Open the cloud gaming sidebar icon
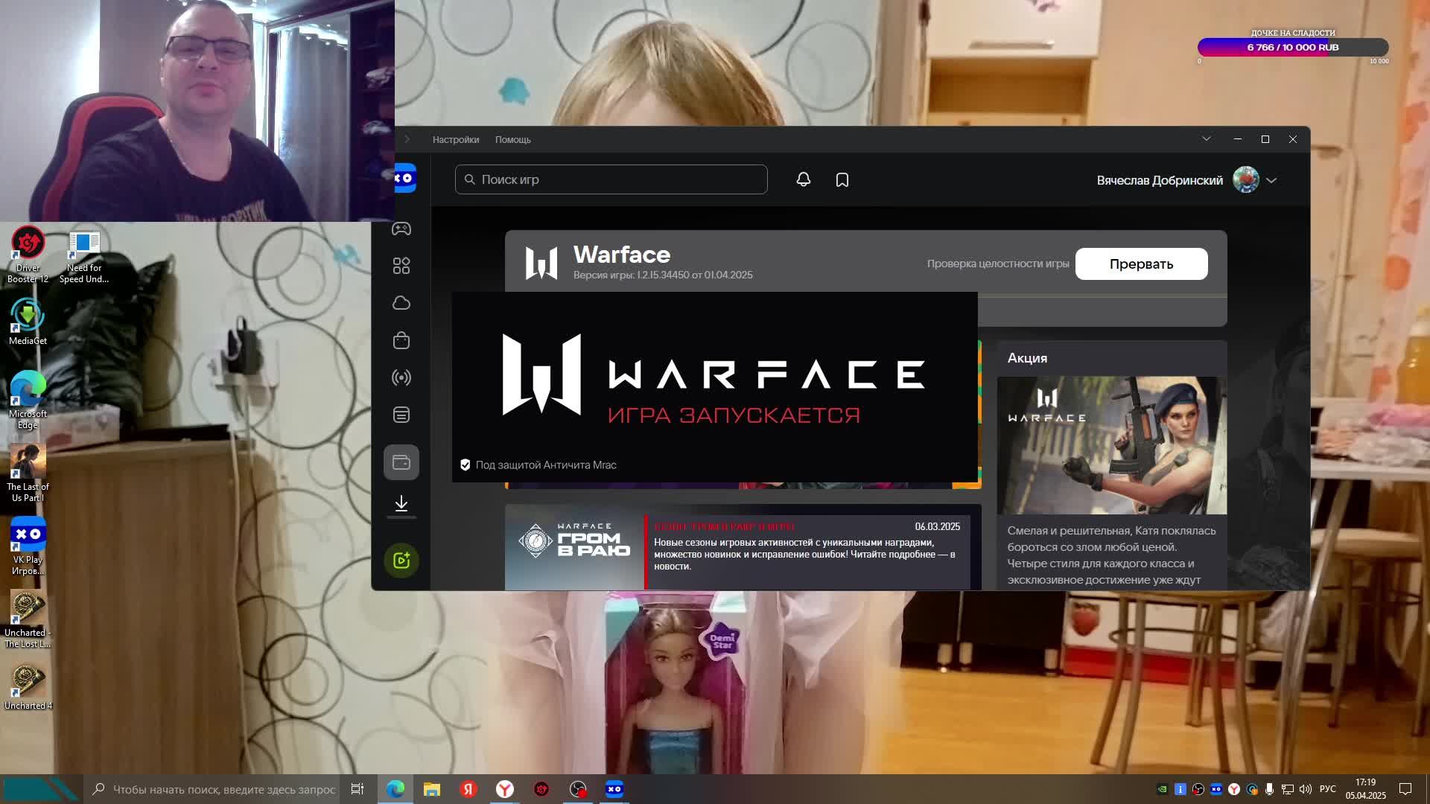Viewport: 1430px width, 804px height. (401, 303)
